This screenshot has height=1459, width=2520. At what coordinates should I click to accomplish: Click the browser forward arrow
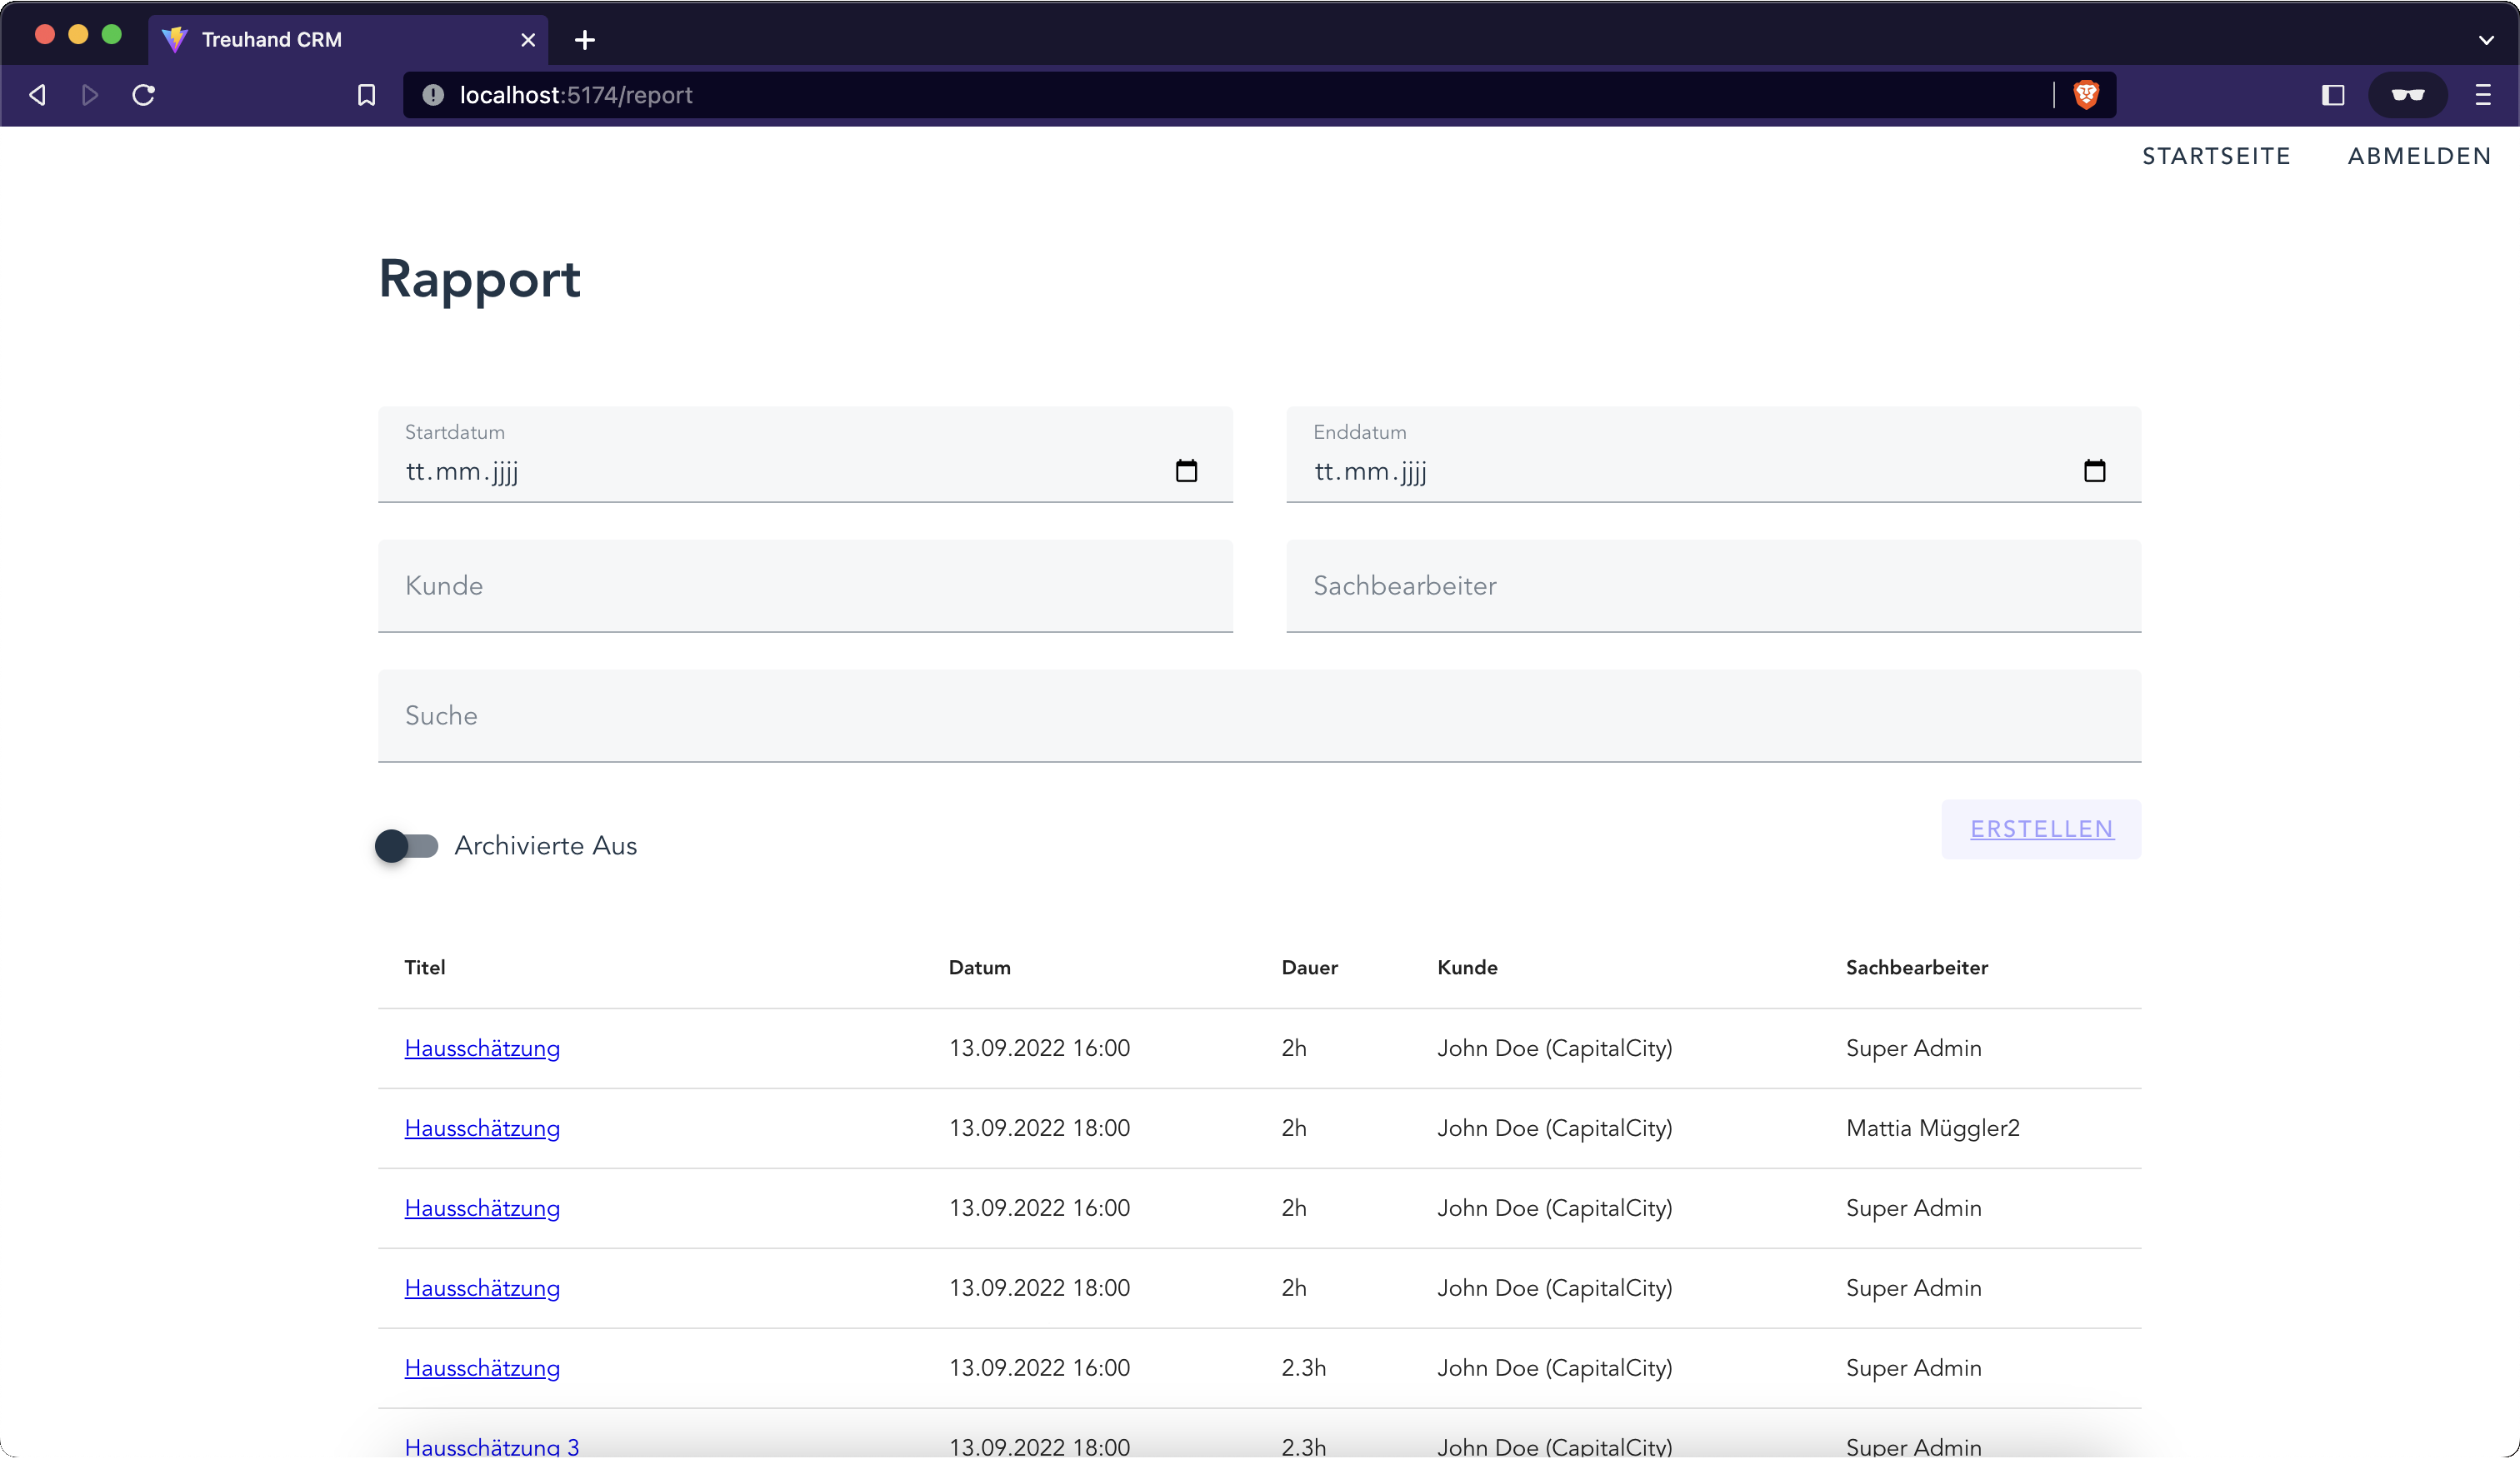coord(90,95)
